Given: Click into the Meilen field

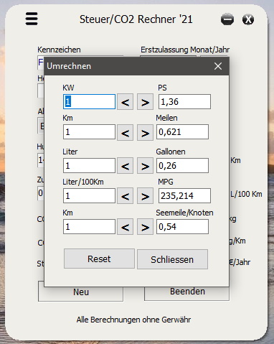Looking at the screenshot, I should [x=182, y=131].
